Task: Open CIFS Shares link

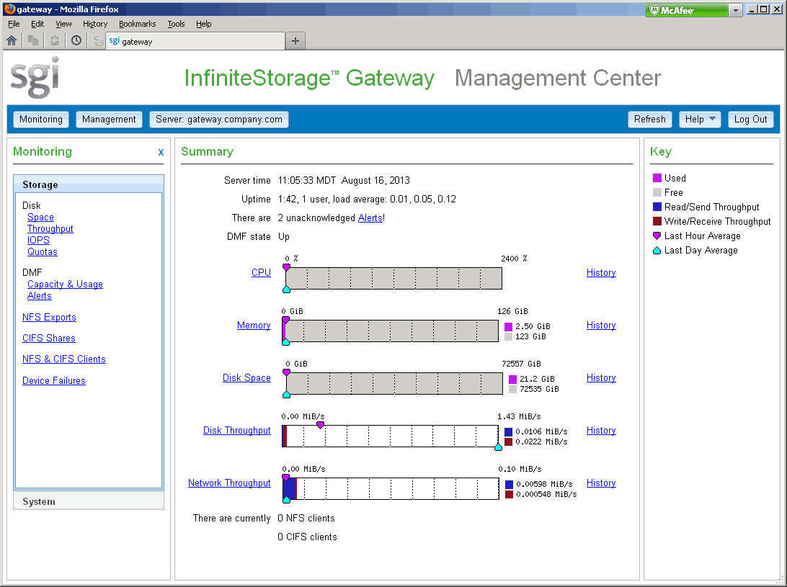Action: tap(49, 339)
